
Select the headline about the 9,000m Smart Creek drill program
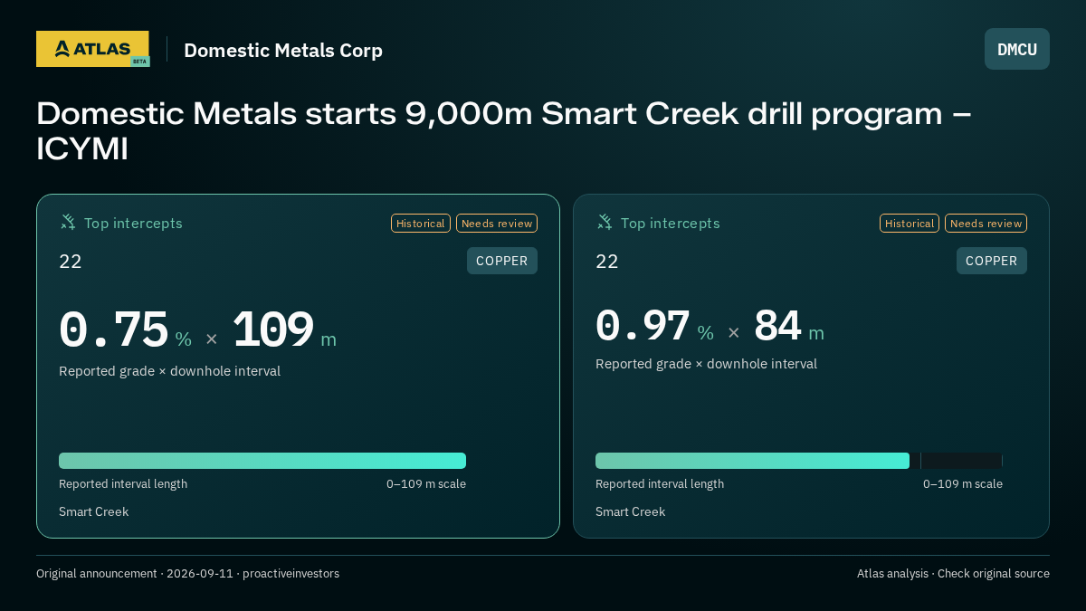(504, 130)
